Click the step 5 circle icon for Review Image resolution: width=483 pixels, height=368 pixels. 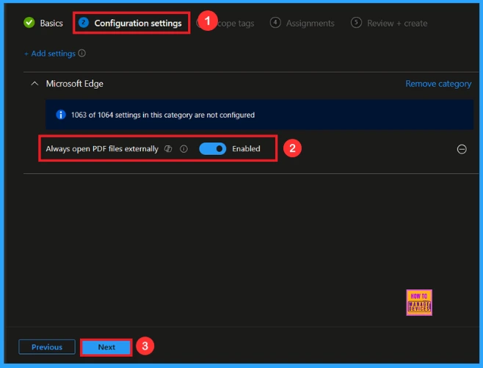pos(356,23)
